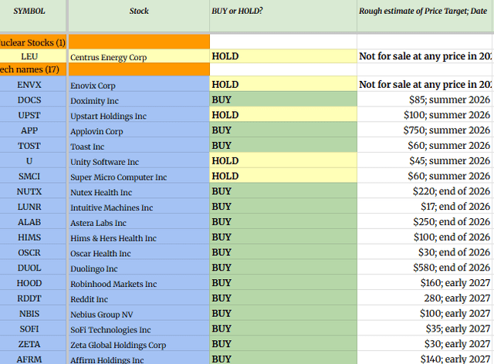Select the Doximity Inc cell

pyautogui.click(x=139, y=99)
